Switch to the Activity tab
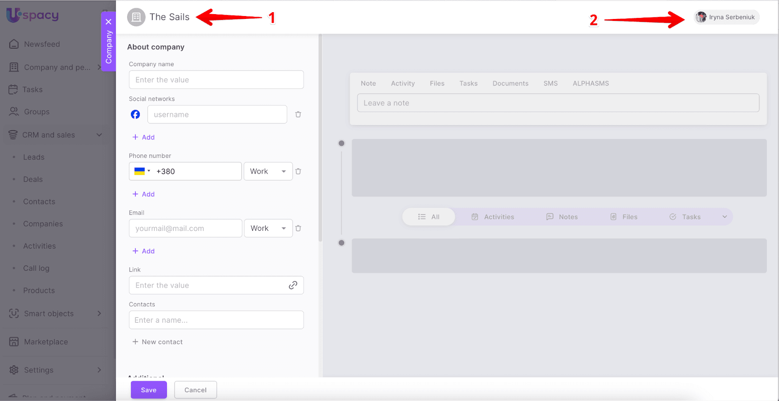 click(403, 83)
